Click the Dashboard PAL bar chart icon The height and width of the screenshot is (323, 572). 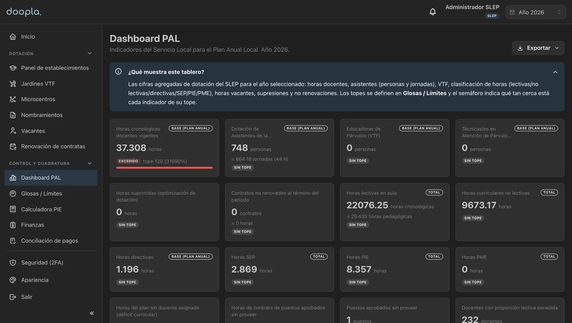pyautogui.click(x=13, y=178)
